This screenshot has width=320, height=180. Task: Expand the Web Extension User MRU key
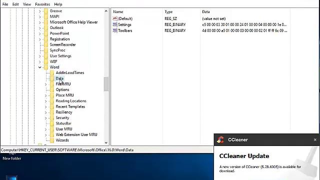coord(45,134)
